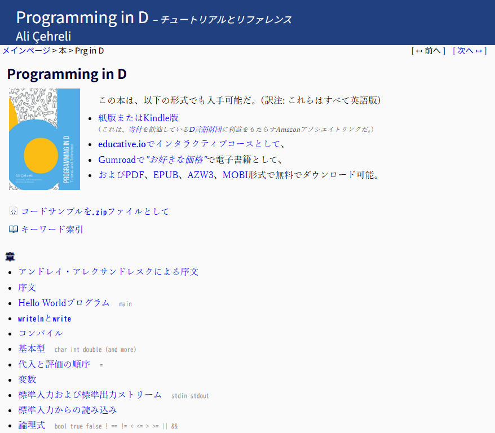Open the Hello Worldプログラム chapter
Screen dimensions: 495x433
tap(63, 303)
